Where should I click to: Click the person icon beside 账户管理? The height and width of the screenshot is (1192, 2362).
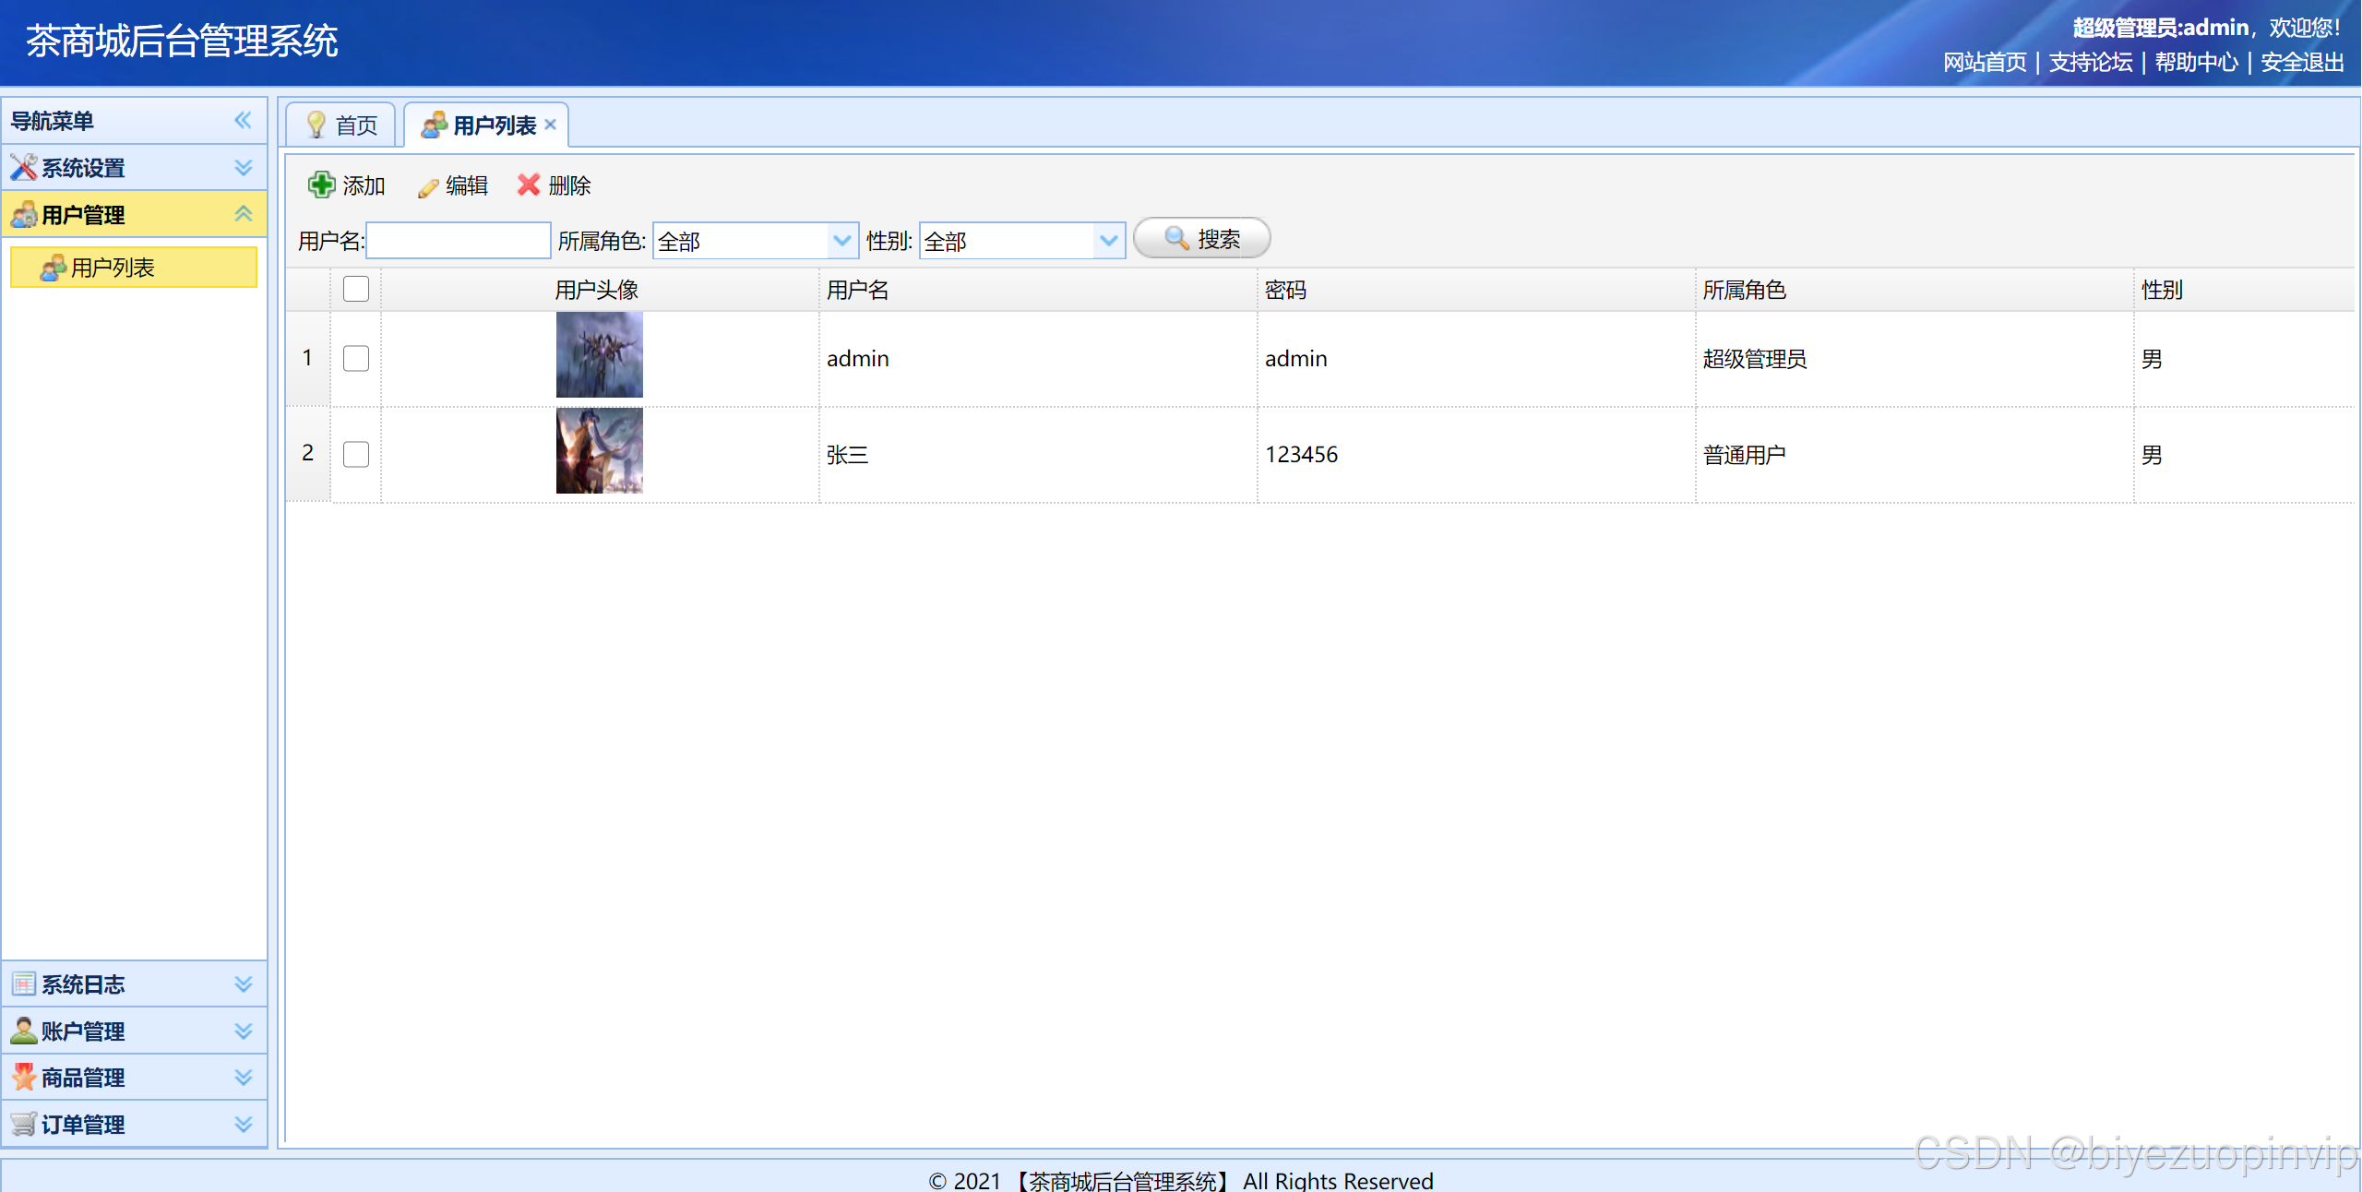[23, 1031]
